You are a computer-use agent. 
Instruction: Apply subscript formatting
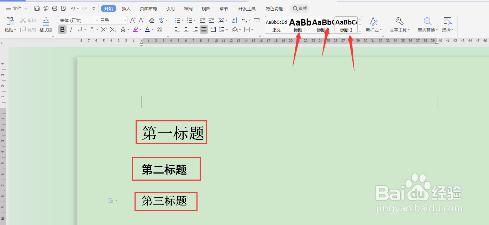[113, 29]
